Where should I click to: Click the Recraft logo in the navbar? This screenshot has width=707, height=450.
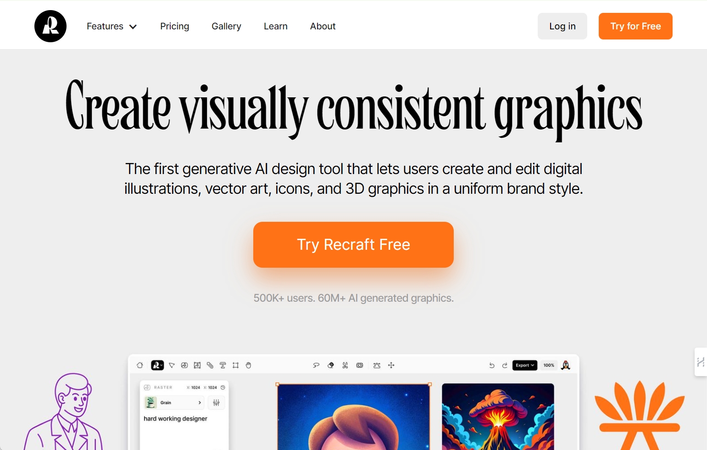click(x=50, y=26)
